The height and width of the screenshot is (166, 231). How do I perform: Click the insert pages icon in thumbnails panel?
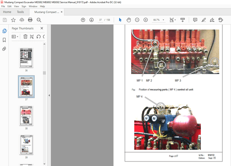point(32,36)
